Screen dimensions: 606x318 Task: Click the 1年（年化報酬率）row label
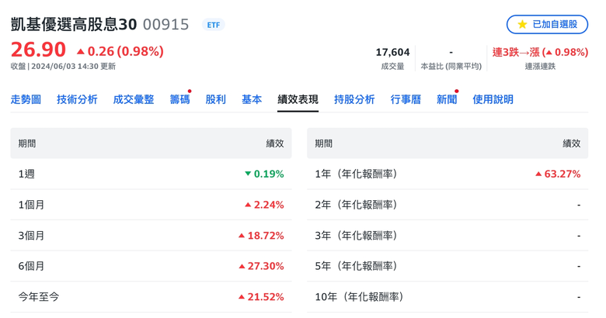[356, 174]
